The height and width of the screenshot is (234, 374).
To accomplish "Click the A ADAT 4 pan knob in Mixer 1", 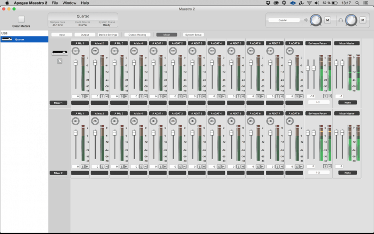I will (212, 51).
